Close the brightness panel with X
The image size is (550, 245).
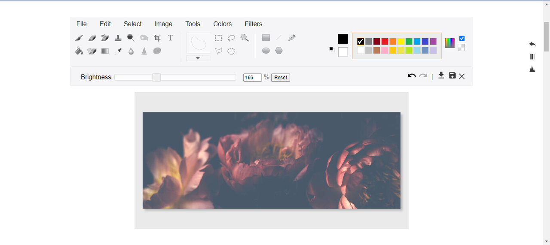point(462,76)
